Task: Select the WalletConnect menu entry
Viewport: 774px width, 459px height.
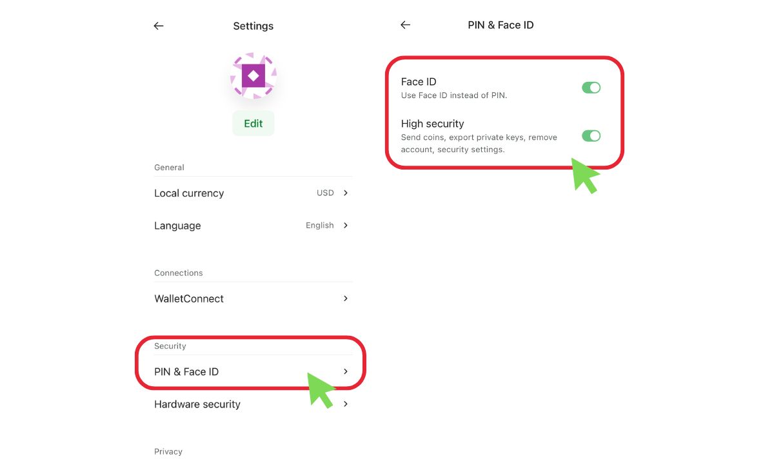Action: (189, 298)
